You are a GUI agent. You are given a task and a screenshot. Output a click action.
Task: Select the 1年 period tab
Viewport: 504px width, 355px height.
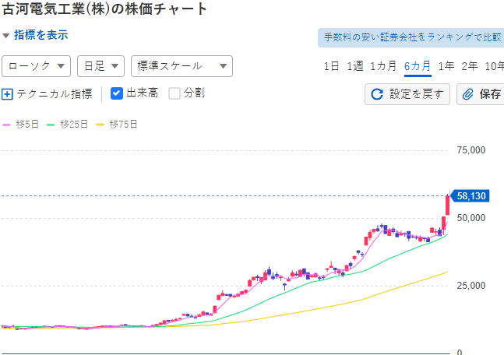click(446, 66)
